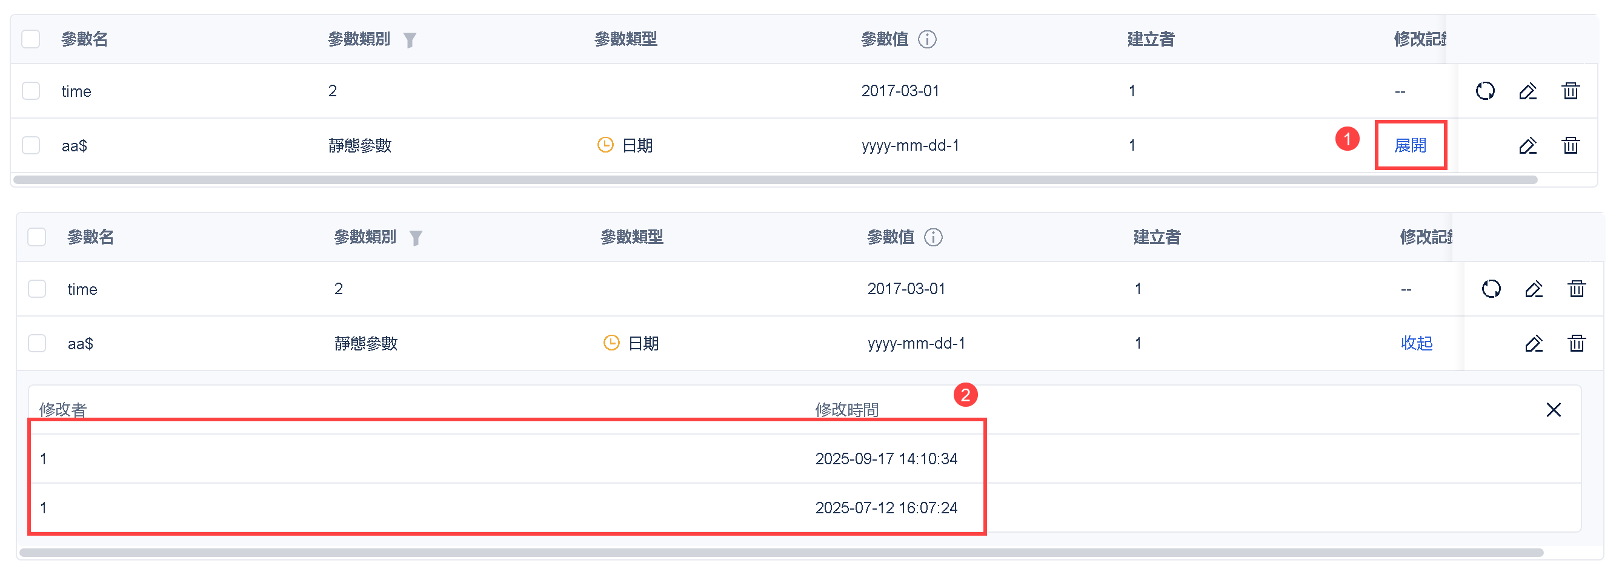Click refresh icon for time row in bottom table
The width and height of the screenshot is (1619, 572).
tap(1491, 289)
